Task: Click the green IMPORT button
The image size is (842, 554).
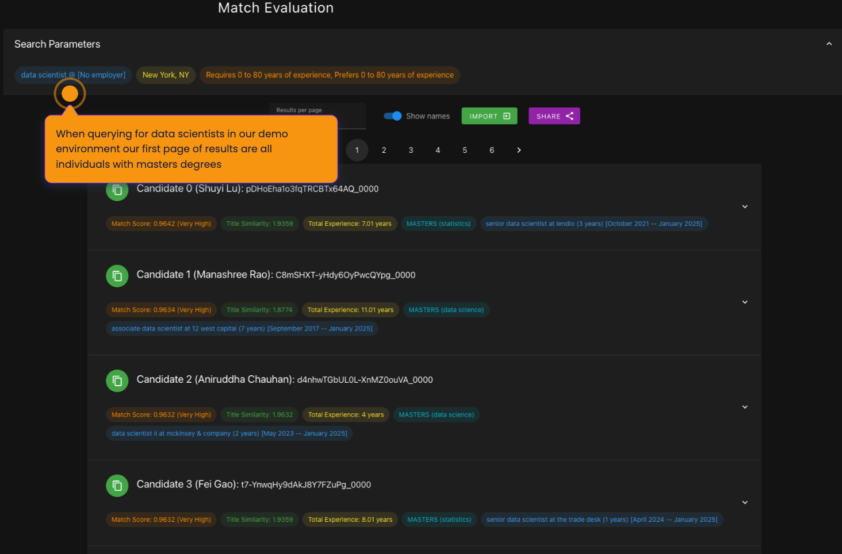Action: (x=489, y=116)
